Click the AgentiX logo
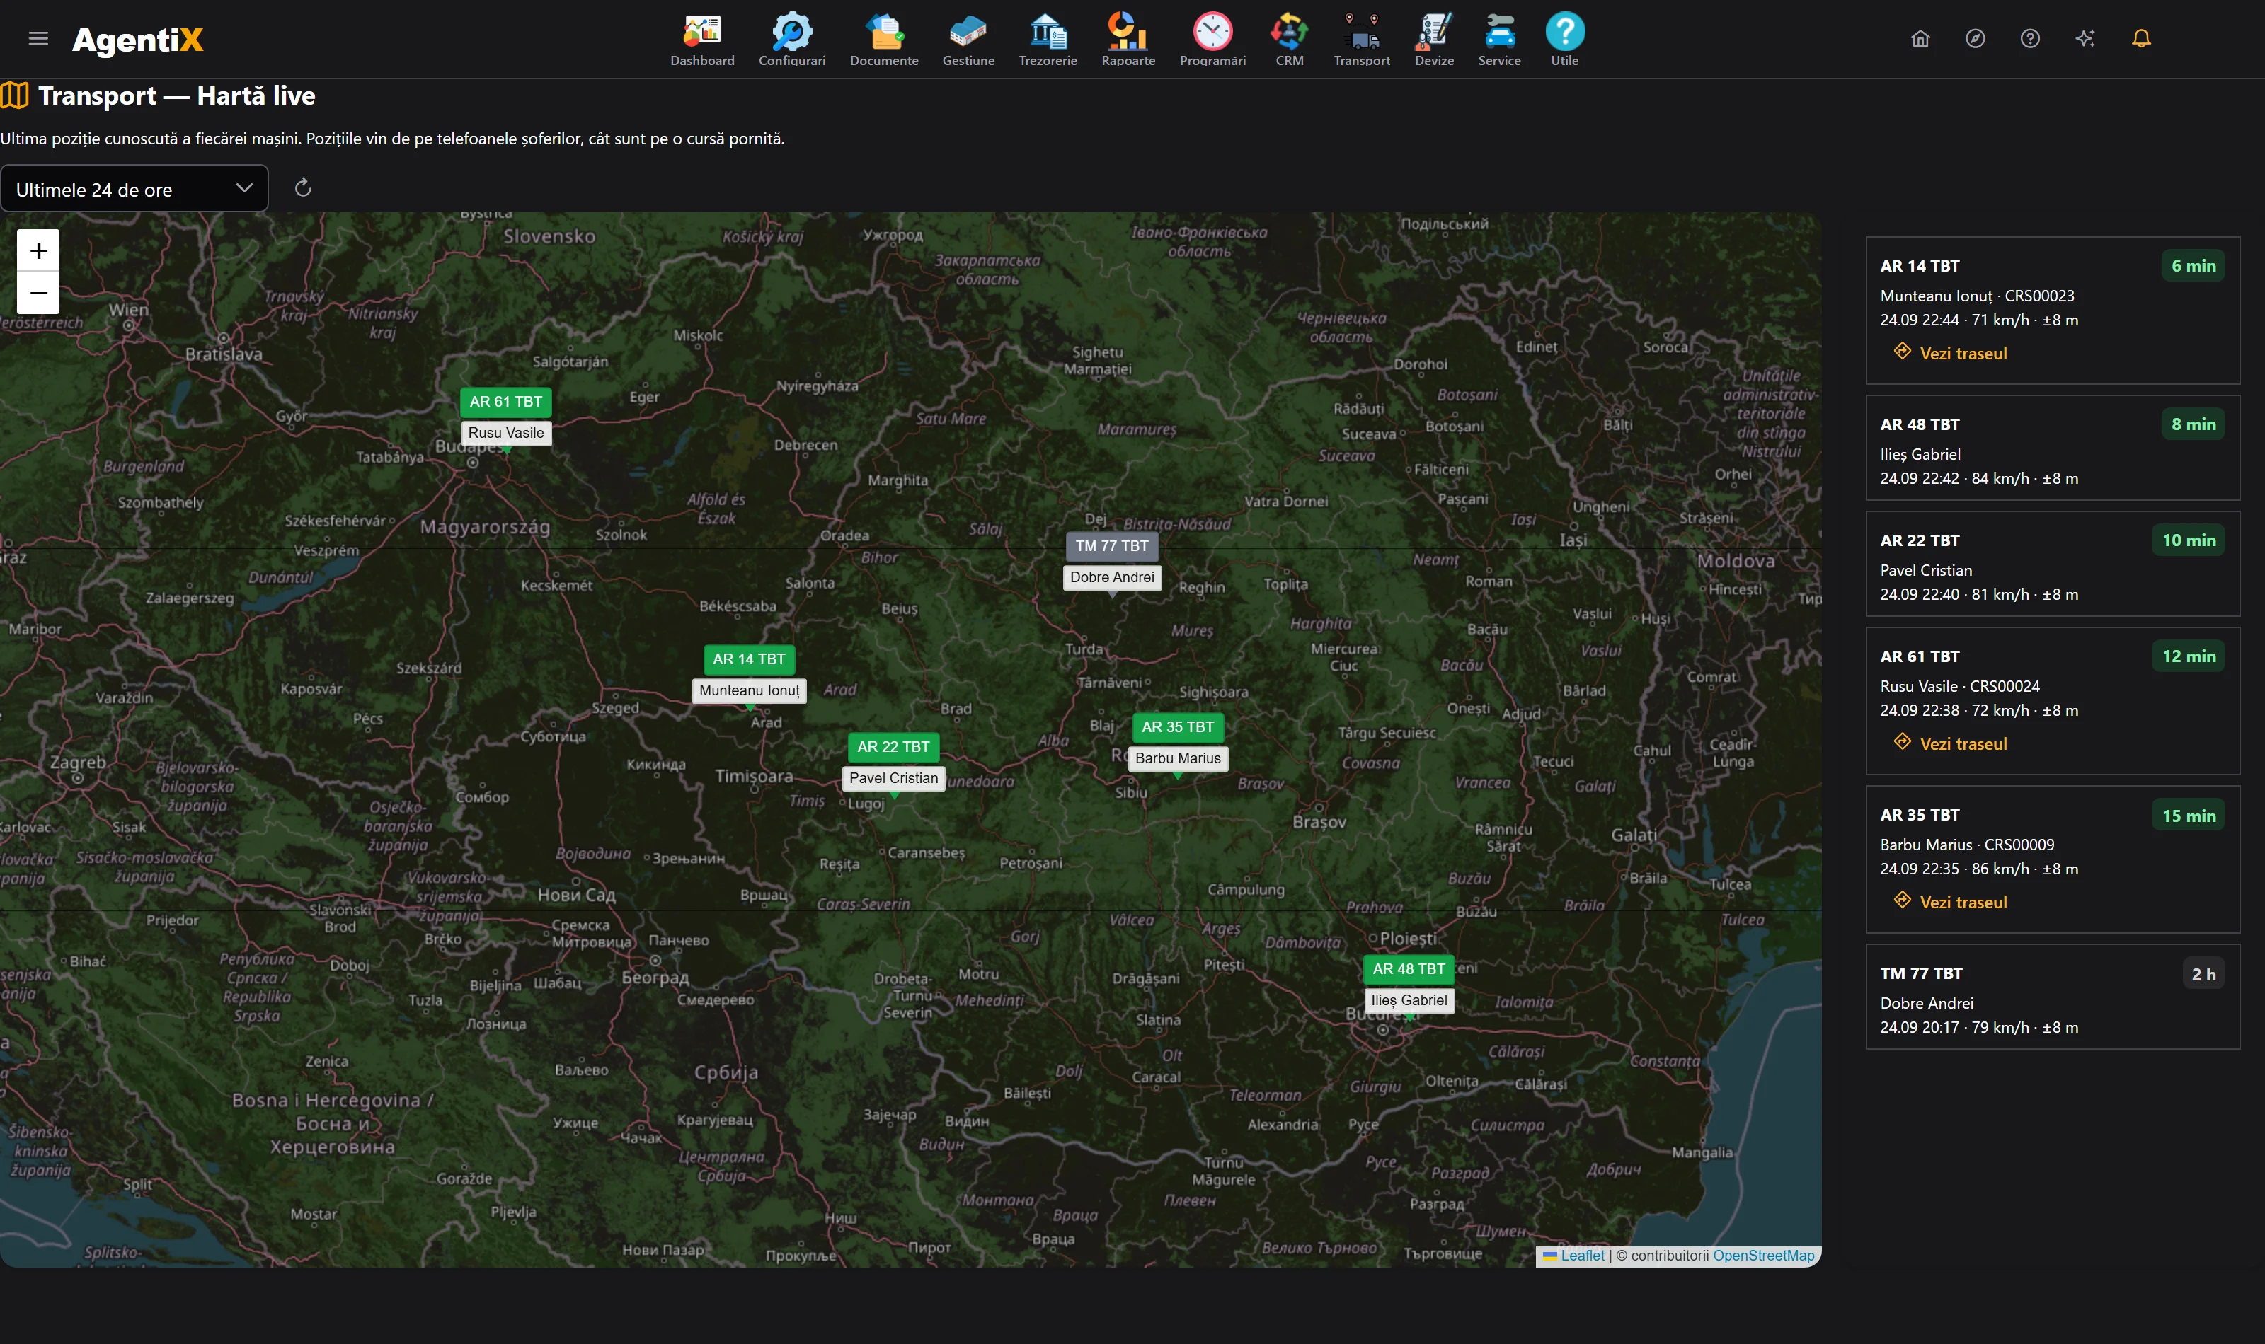 [138, 40]
